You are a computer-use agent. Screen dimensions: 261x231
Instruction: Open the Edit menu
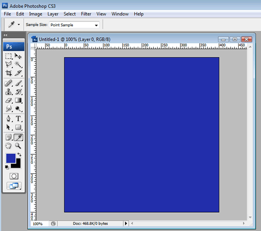click(x=20, y=14)
